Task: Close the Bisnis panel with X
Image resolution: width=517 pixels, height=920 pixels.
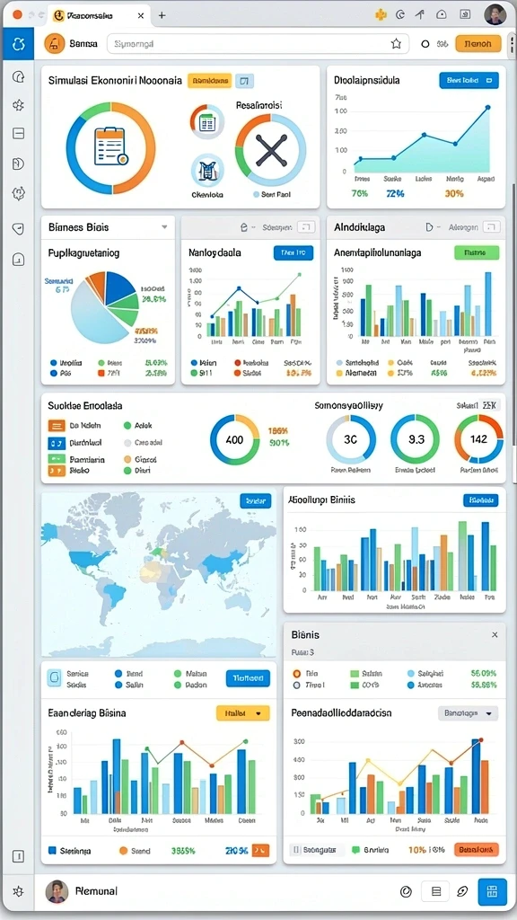Action: tap(495, 635)
